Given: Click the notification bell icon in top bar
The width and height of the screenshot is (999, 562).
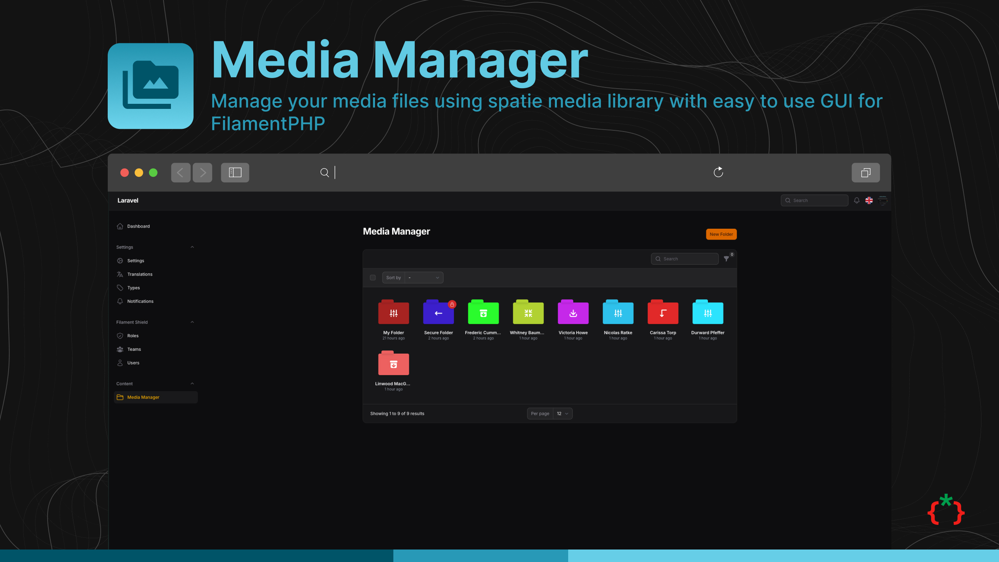Looking at the screenshot, I should click(857, 200).
